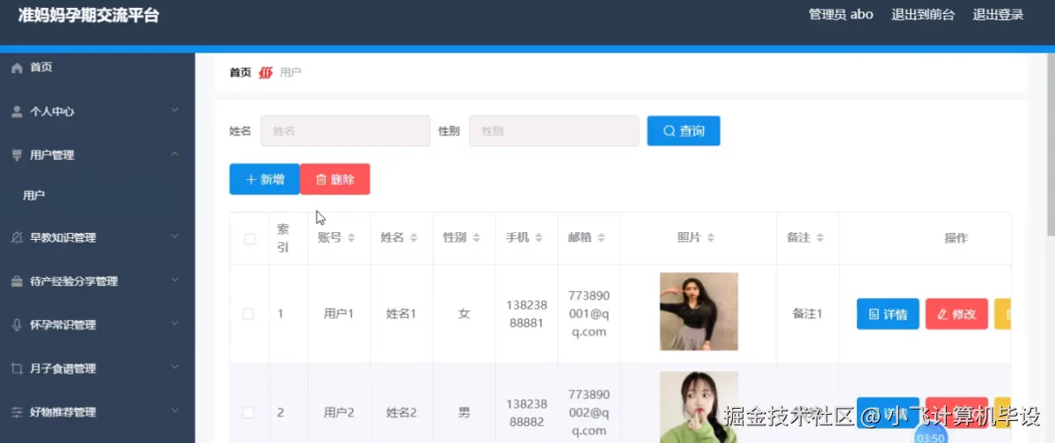Screen dimensions: 1055x443
Task: Click the 备注1 cell
Action: [x=808, y=314]
